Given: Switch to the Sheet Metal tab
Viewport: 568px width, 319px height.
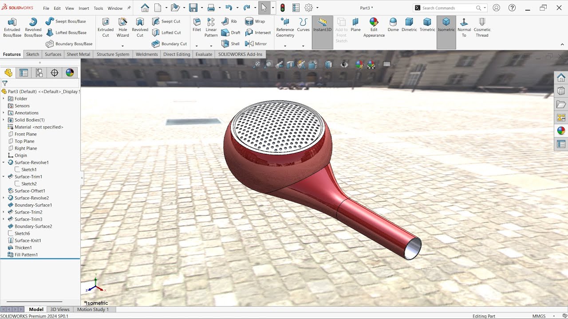Looking at the screenshot, I should 79,54.
